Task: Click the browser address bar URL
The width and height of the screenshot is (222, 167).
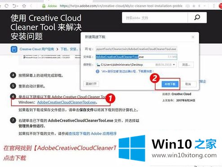Action: click(121, 6)
